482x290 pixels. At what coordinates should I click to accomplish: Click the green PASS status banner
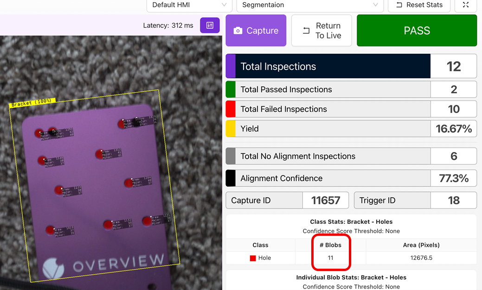tap(417, 31)
